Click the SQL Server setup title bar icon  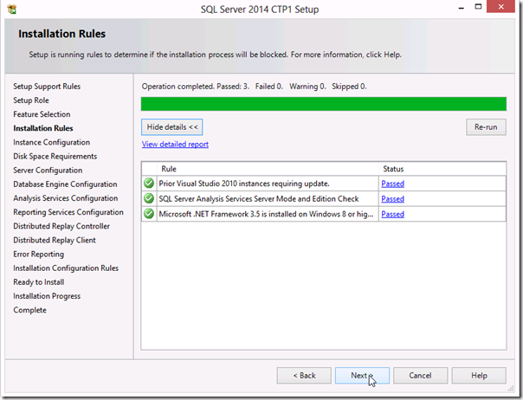[x=11, y=9]
